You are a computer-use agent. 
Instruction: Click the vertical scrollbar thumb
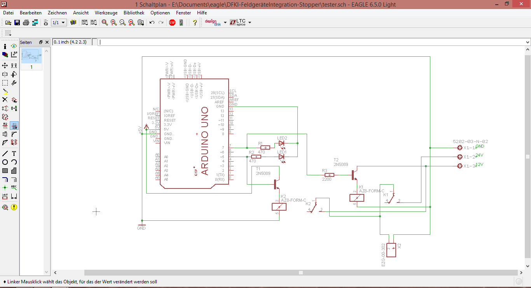[528, 157]
